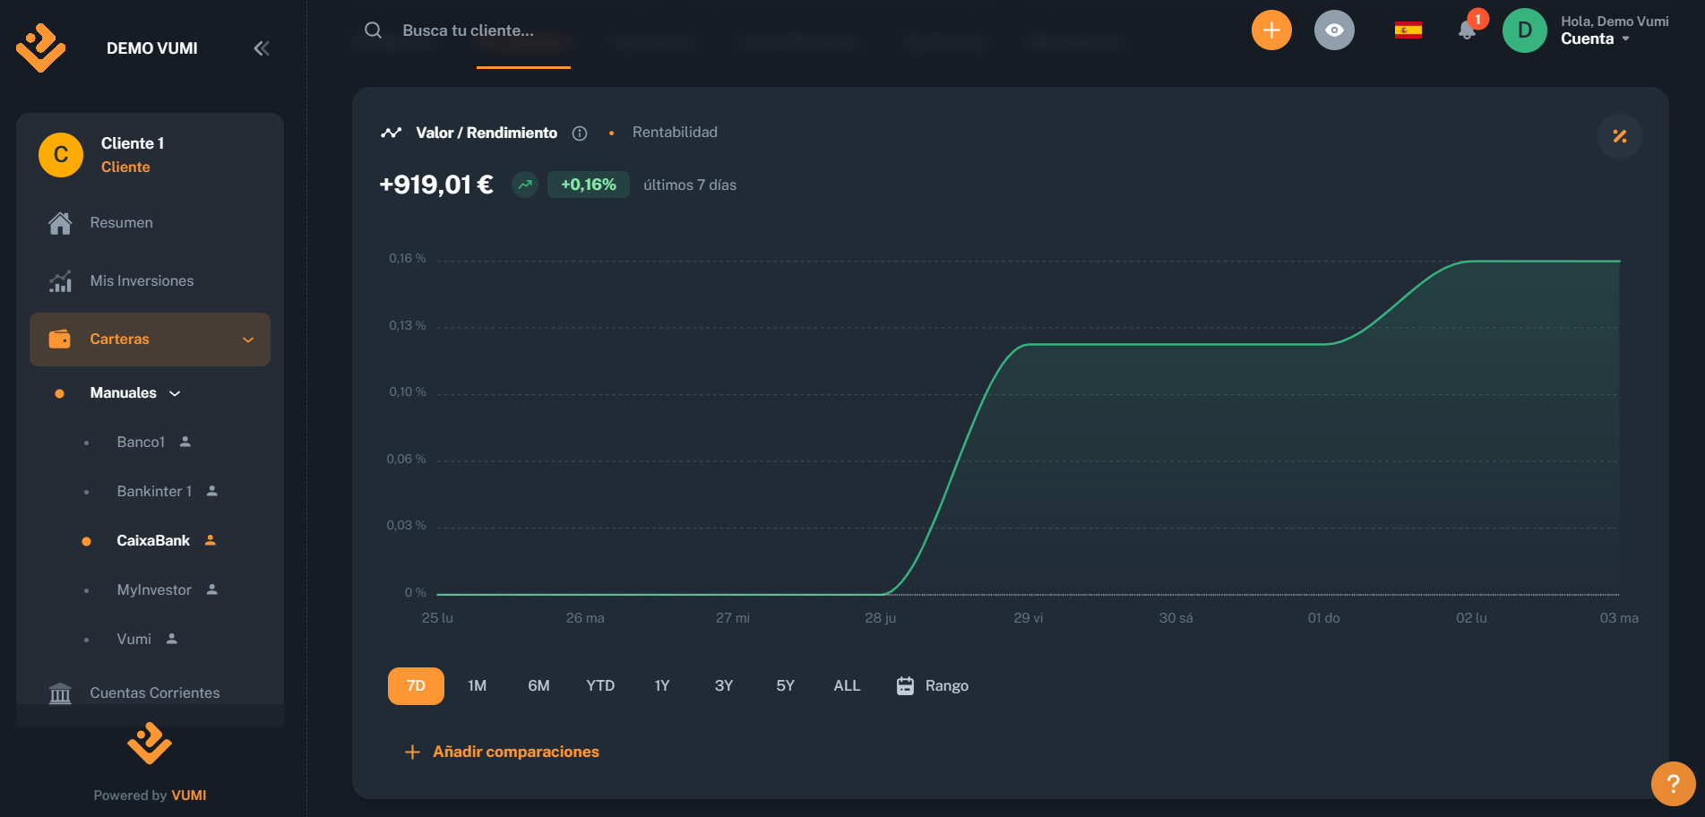1705x817 pixels.
Task: Collapse the Manuales portfolio group
Action: (x=176, y=392)
